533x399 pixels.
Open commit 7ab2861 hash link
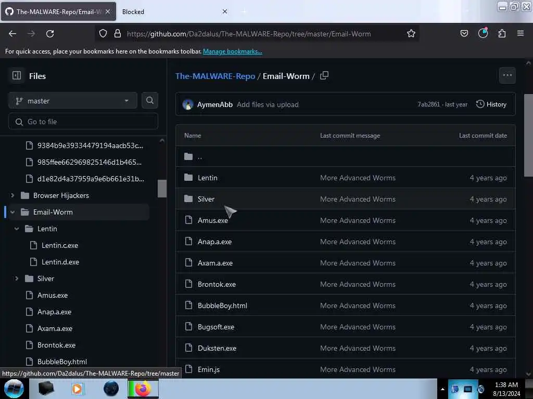(x=429, y=104)
